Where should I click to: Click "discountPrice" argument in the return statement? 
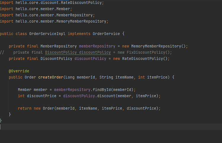(141, 108)
